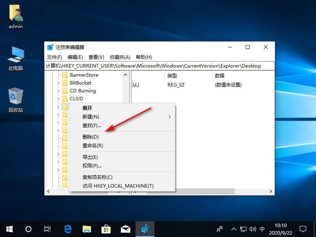Open Microsoft Store from the taskbar

(x=106, y=229)
